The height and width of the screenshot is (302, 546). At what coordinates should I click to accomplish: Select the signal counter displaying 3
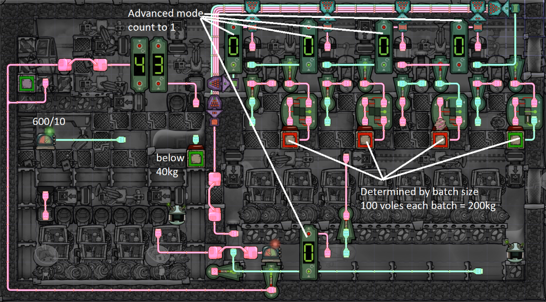(x=158, y=64)
